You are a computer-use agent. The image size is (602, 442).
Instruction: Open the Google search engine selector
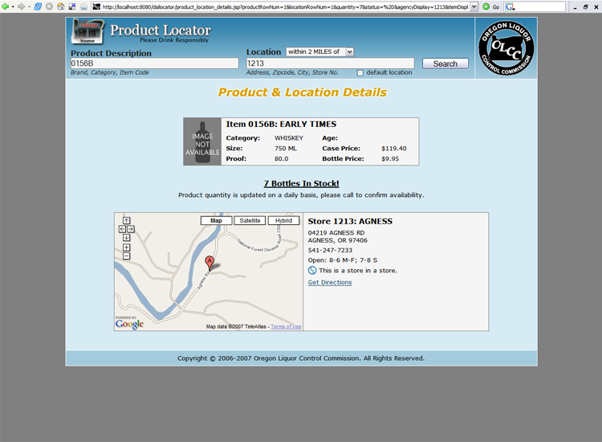[510, 6]
